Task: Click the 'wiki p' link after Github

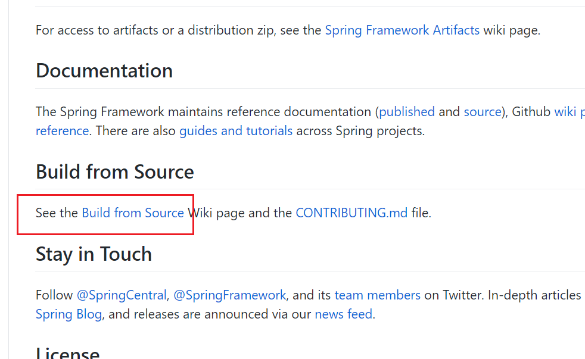Action: 570,112
